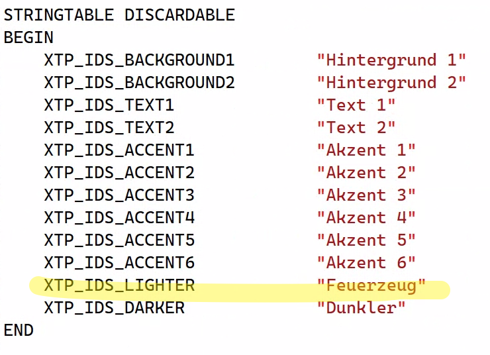Select the XTP_IDS_TEXT2 identifier
The width and height of the screenshot is (490, 355).
click(x=109, y=128)
